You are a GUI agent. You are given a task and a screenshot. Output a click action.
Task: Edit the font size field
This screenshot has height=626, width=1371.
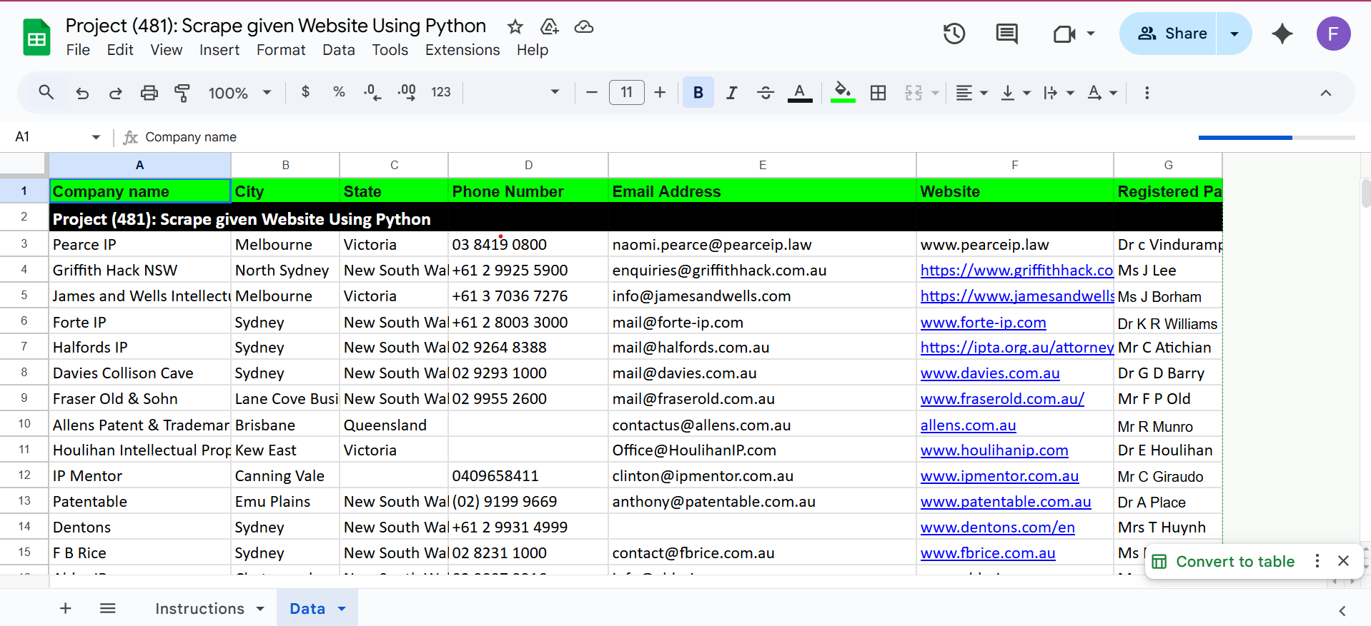coord(627,92)
